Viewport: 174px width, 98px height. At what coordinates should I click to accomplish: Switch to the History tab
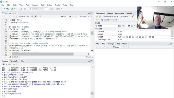click(110, 13)
